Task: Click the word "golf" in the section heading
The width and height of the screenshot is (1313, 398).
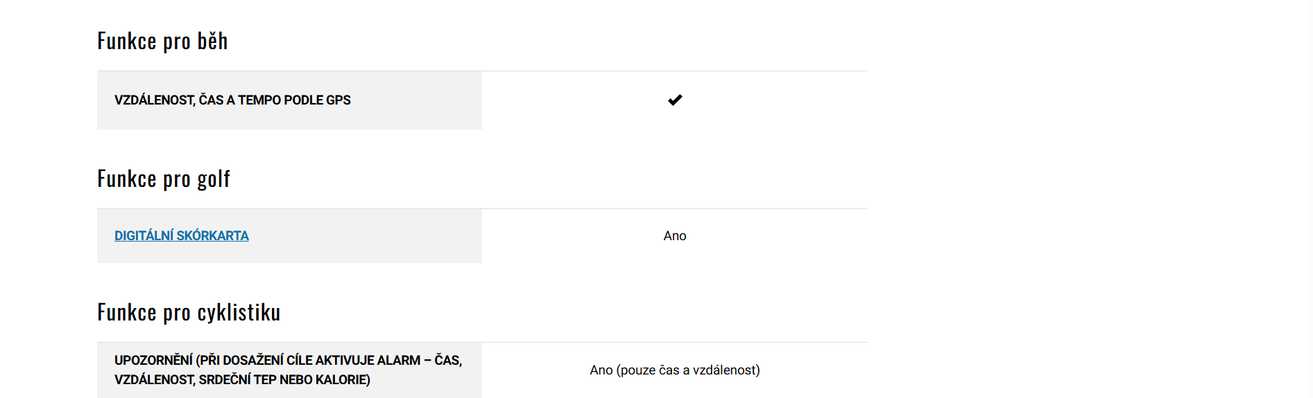Action: point(214,179)
